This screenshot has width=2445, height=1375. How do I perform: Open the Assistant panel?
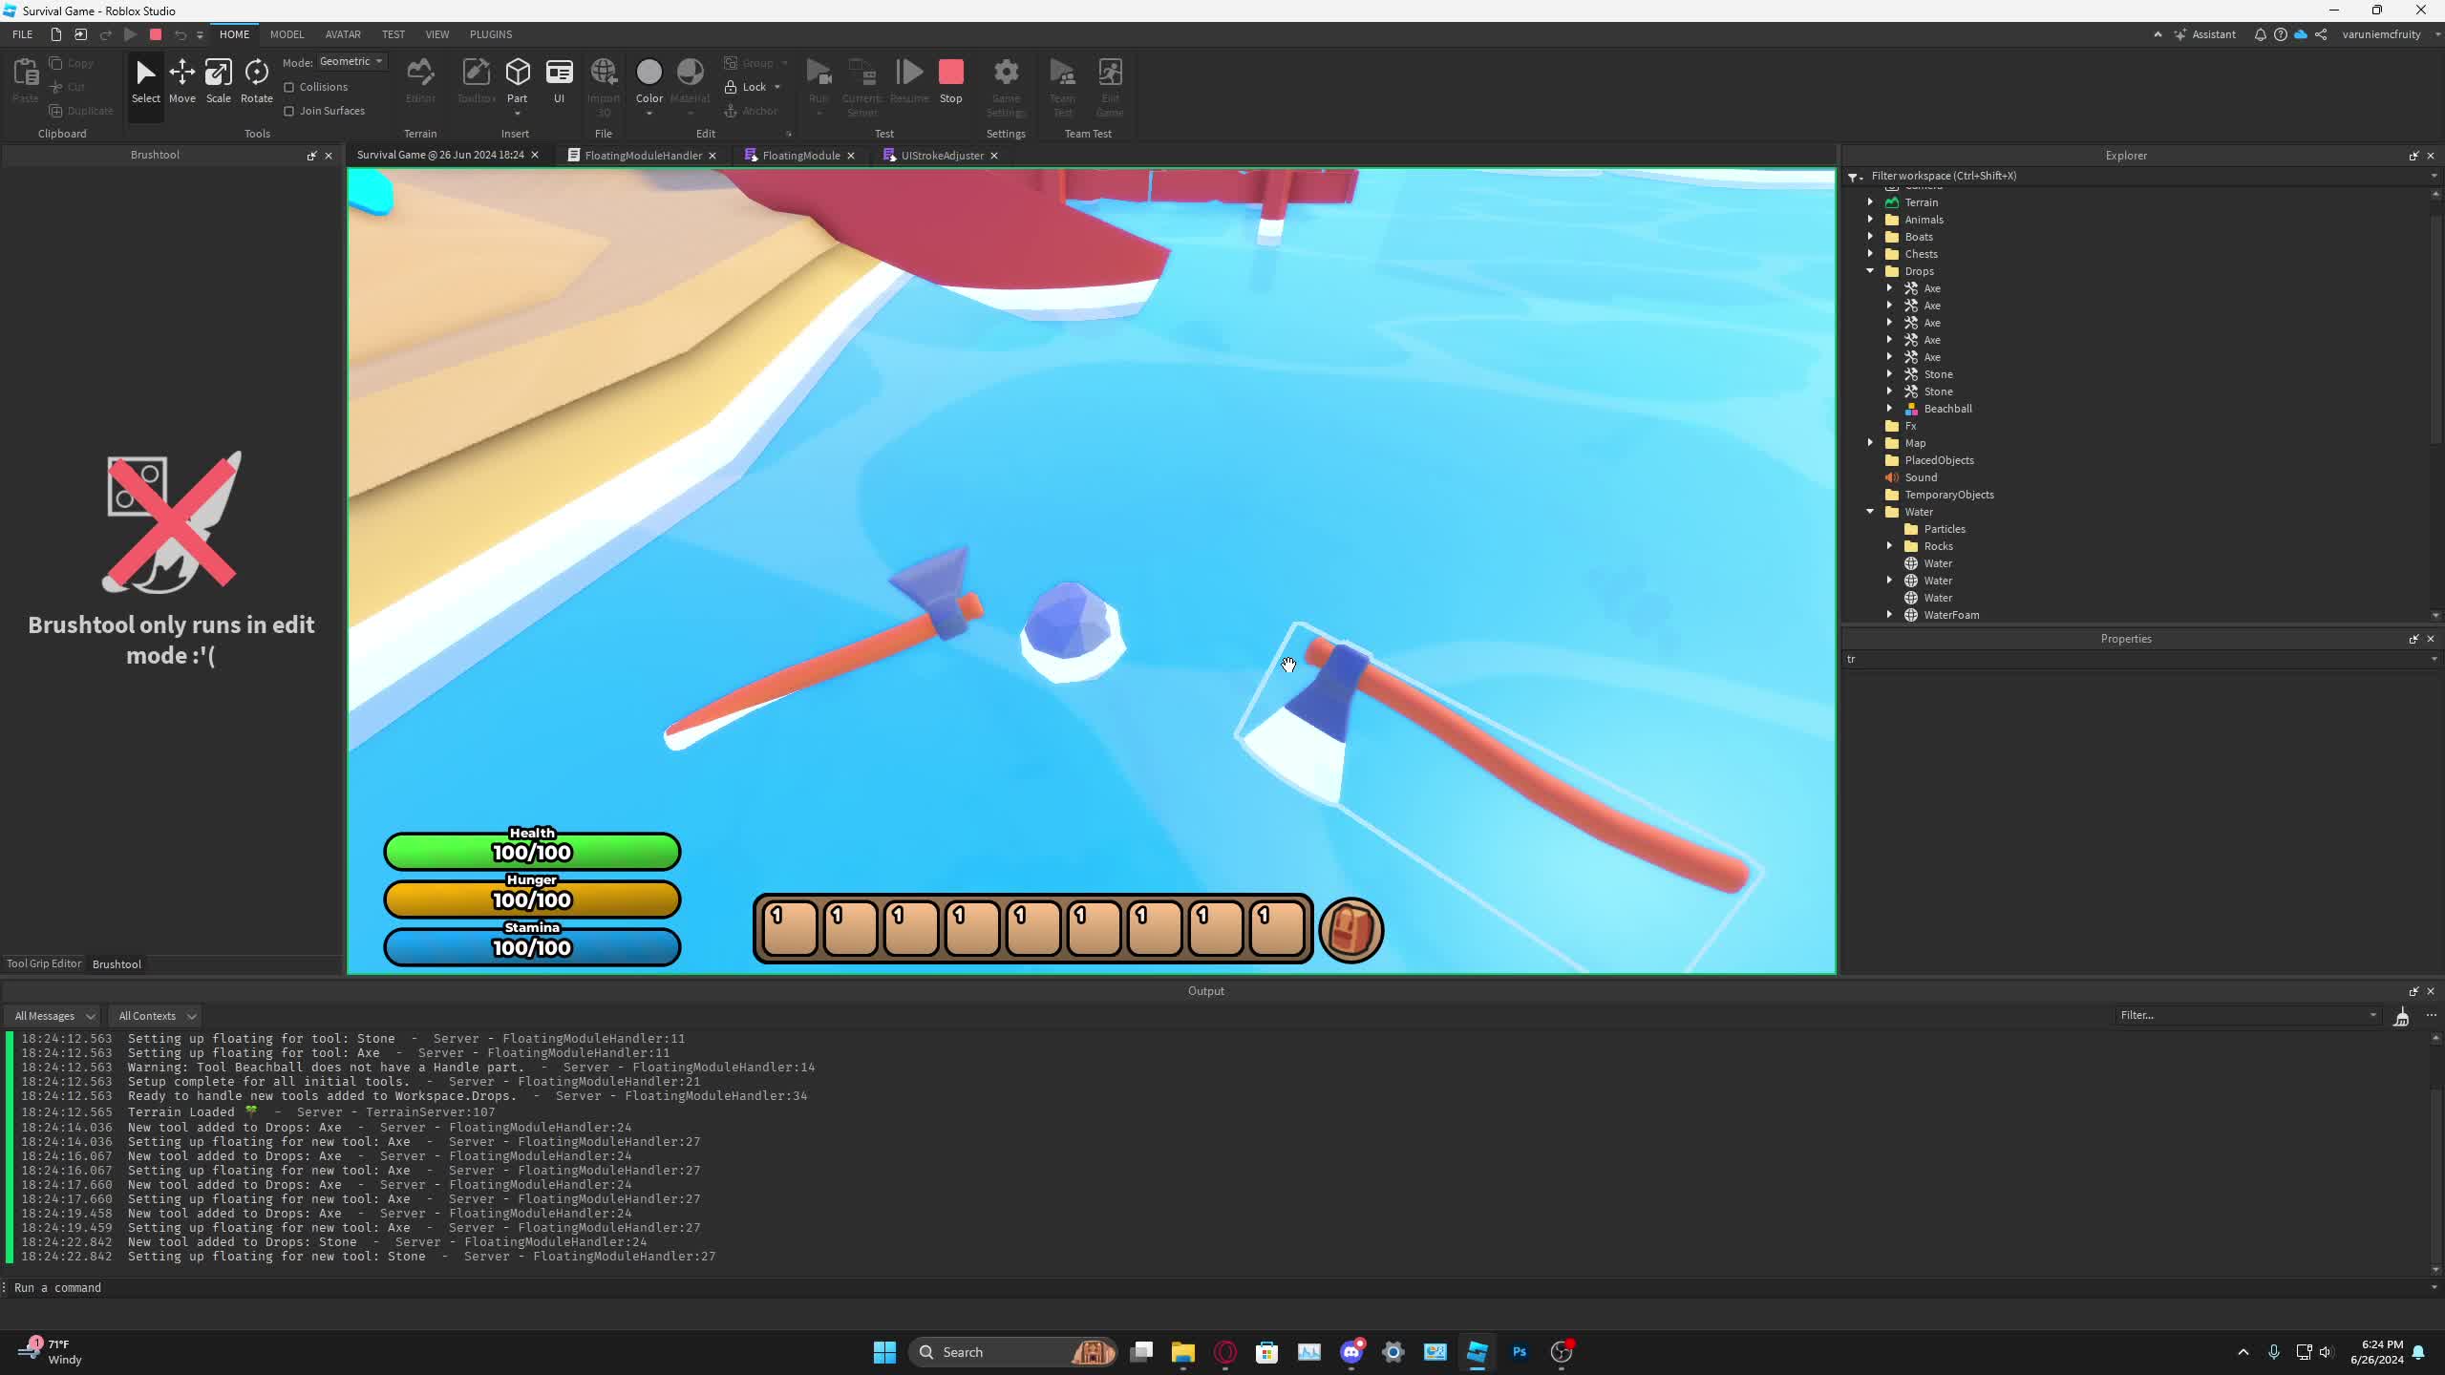point(2204,34)
